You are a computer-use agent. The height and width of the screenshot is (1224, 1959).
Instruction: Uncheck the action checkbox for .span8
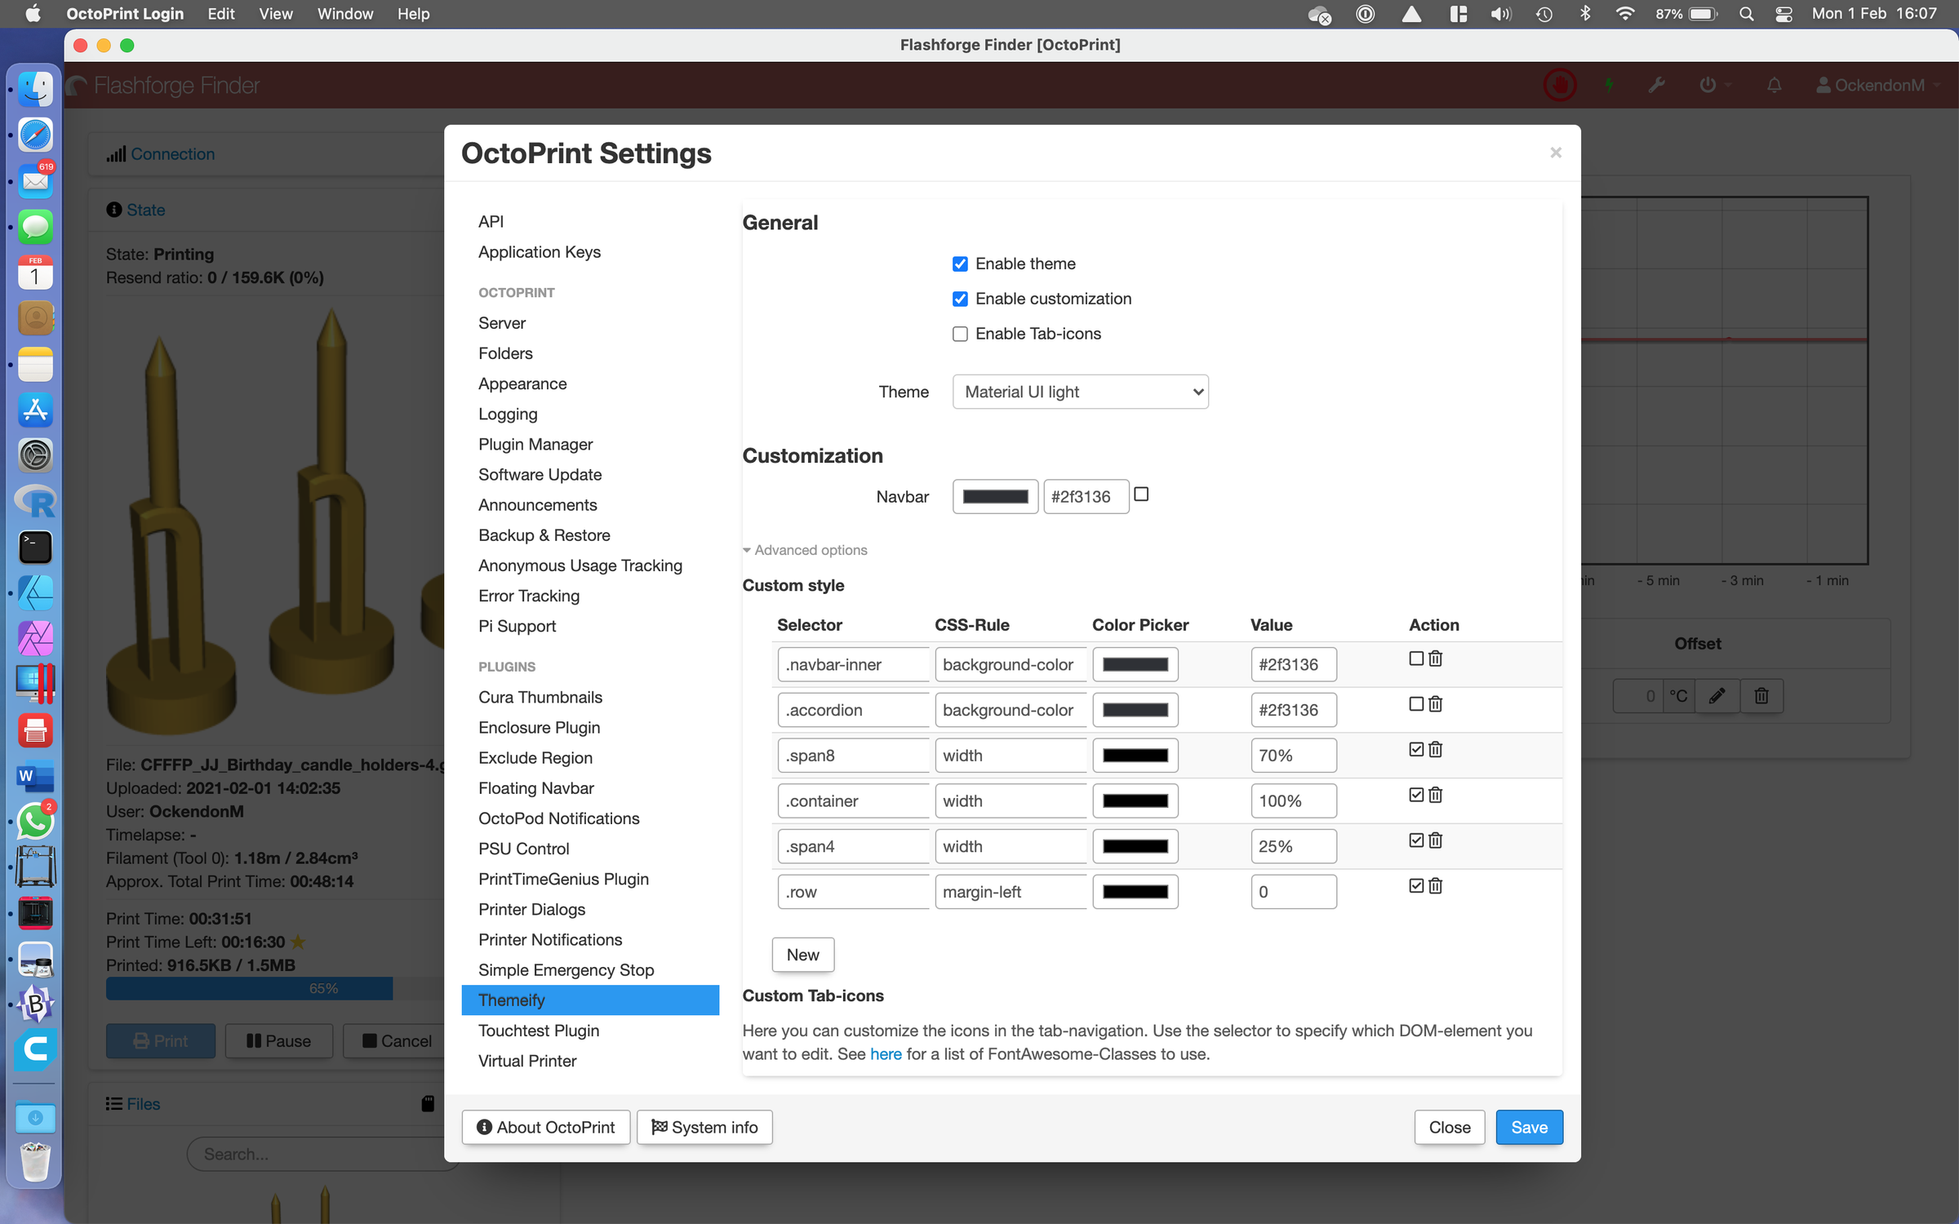click(x=1415, y=749)
